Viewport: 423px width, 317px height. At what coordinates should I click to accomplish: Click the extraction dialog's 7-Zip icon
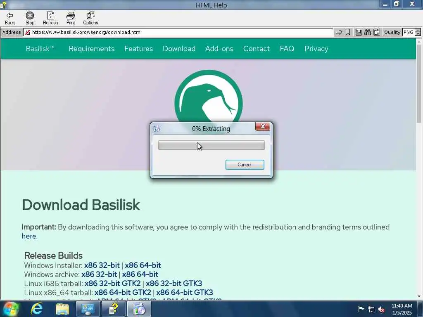(x=157, y=129)
